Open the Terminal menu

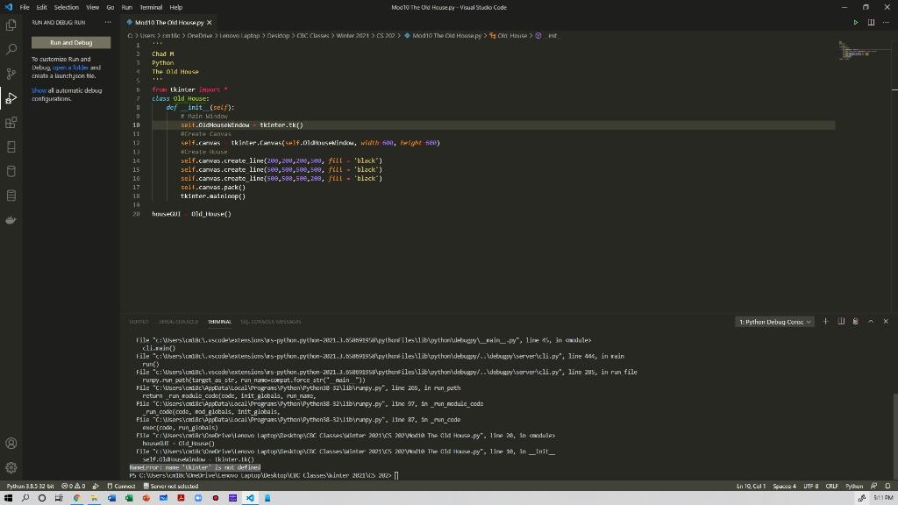coord(151,7)
